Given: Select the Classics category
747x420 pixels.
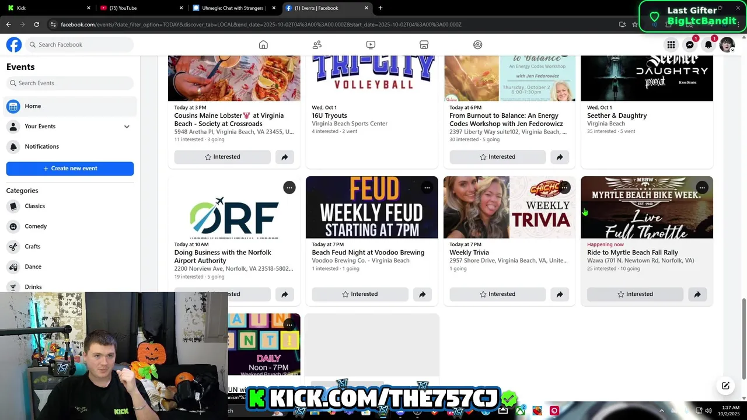Looking at the screenshot, I should pos(70,206).
